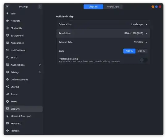Screen dimensions: 167x139
Task: Close the Settings window with red button
Action: 160,7
